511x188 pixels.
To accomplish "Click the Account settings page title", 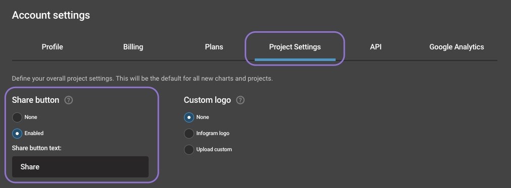I will tap(51, 15).
